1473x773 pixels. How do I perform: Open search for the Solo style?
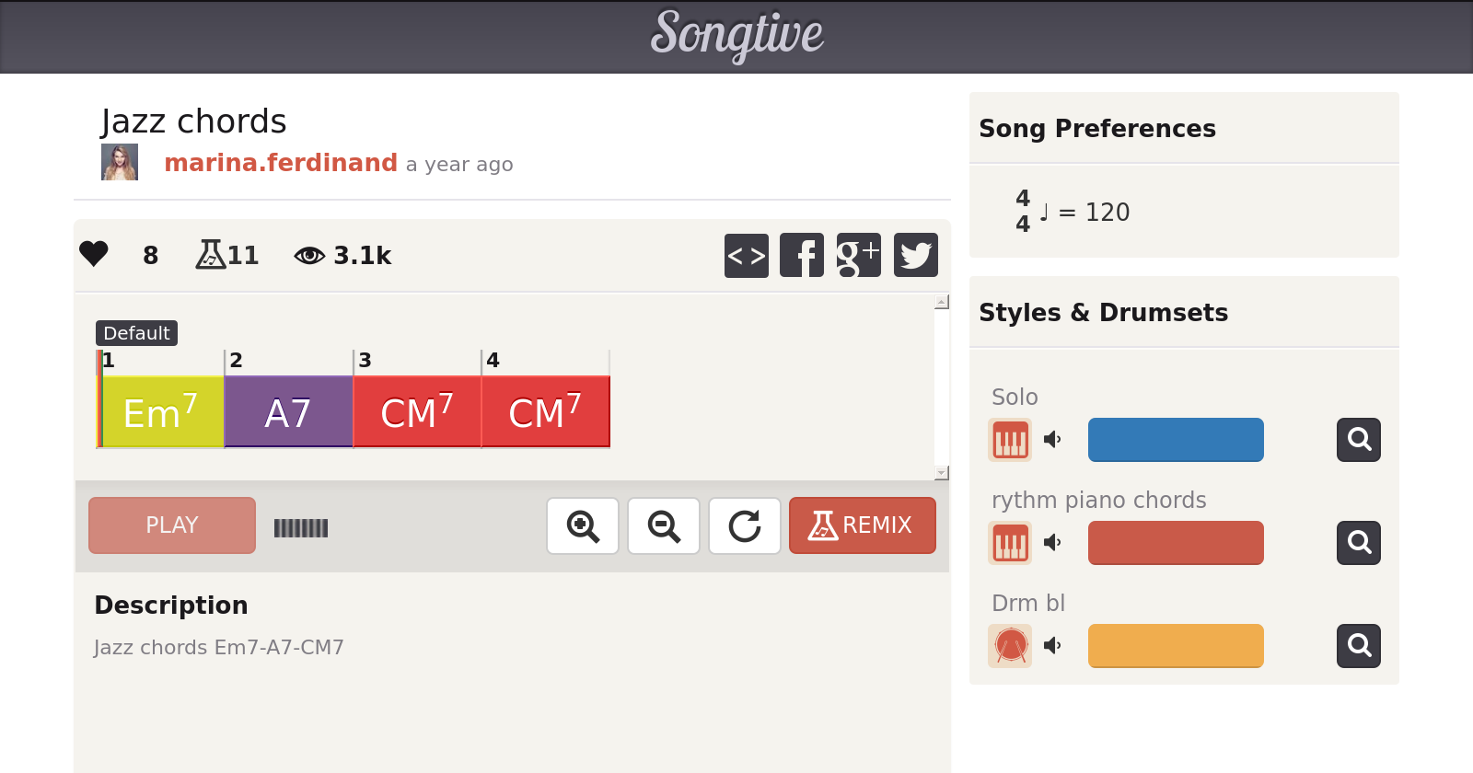[x=1358, y=440]
